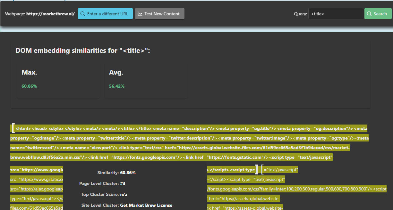393x210 pixels.
Task: Click Get Market Brew License cluster text
Action: click(146, 205)
